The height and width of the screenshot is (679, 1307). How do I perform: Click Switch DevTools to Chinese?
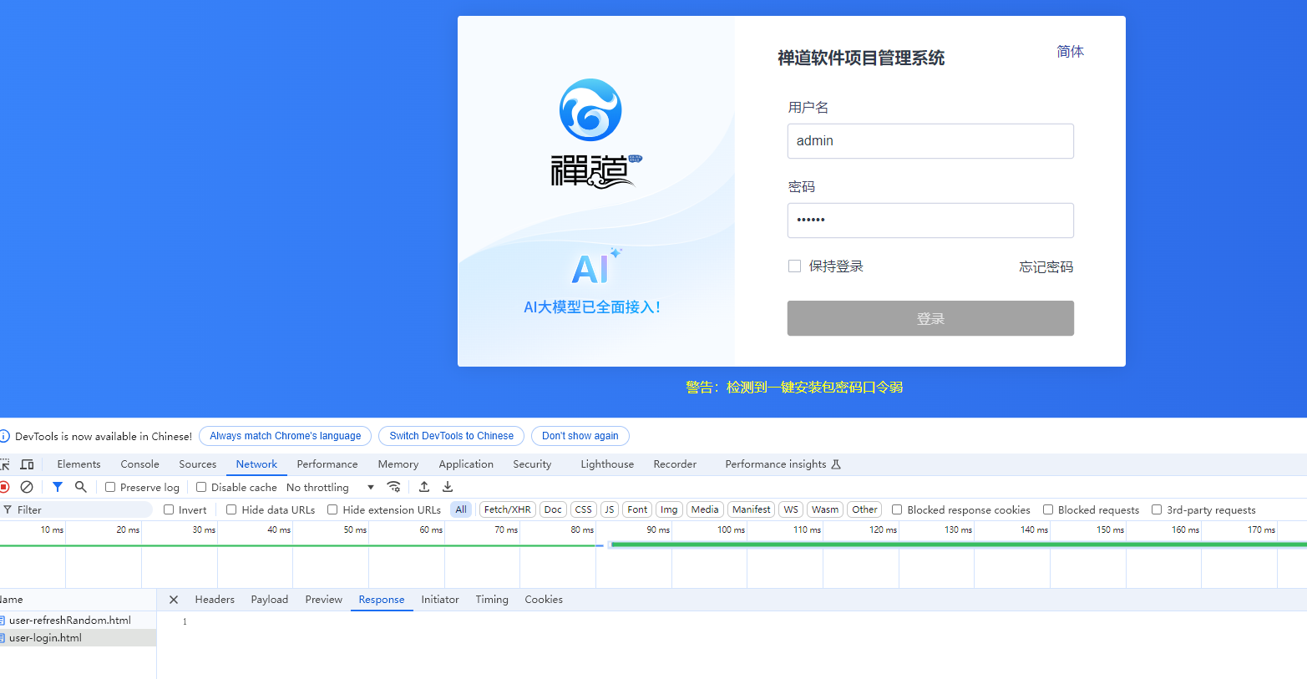coord(451,436)
